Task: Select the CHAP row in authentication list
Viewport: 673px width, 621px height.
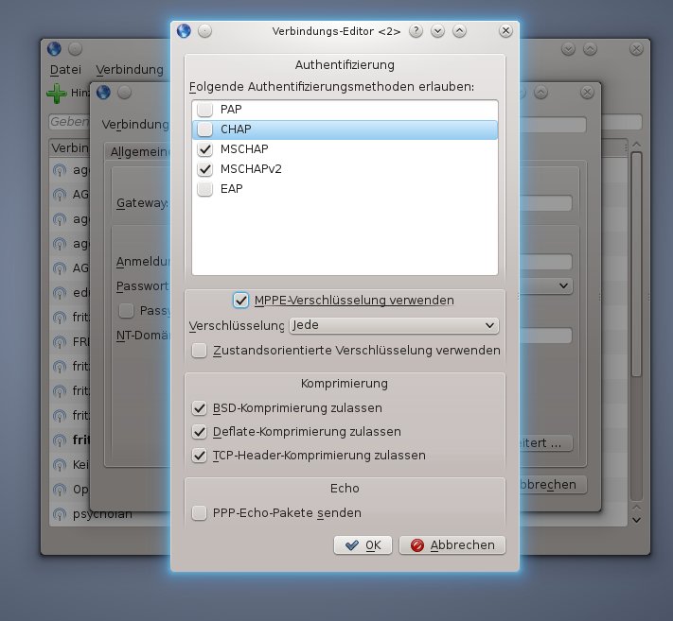Action: click(345, 129)
